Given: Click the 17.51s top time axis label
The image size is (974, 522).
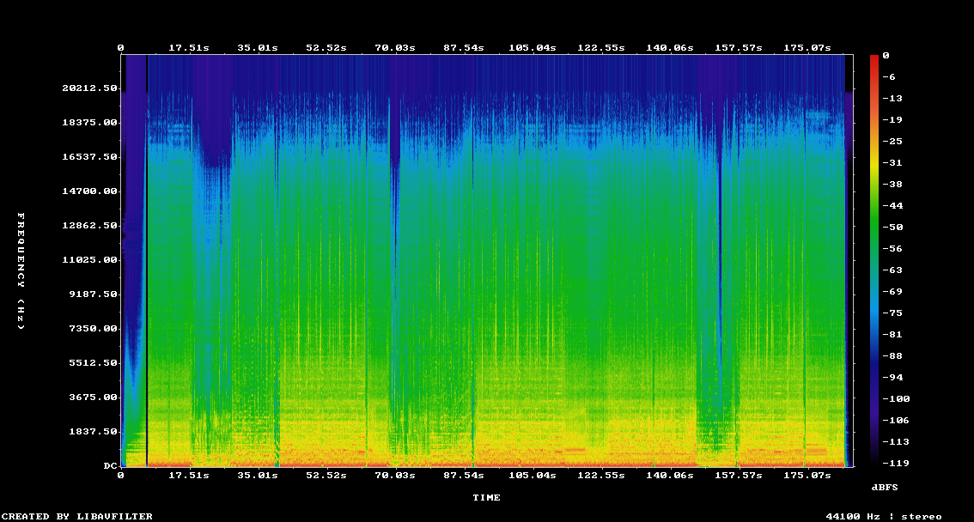Looking at the screenshot, I should pos(189,48).
